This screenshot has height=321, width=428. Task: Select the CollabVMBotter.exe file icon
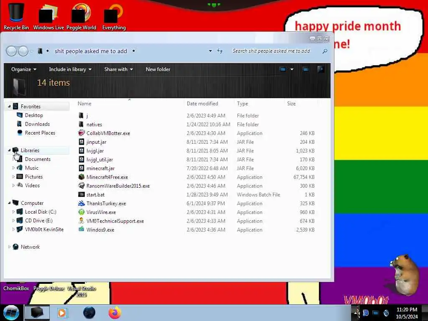click(x=82, y=133)
